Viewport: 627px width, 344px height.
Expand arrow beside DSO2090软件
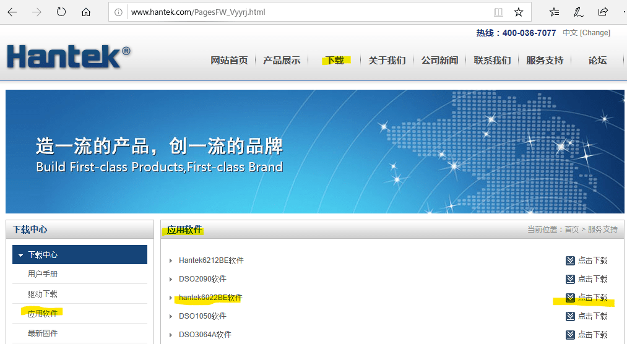(171, 279)
